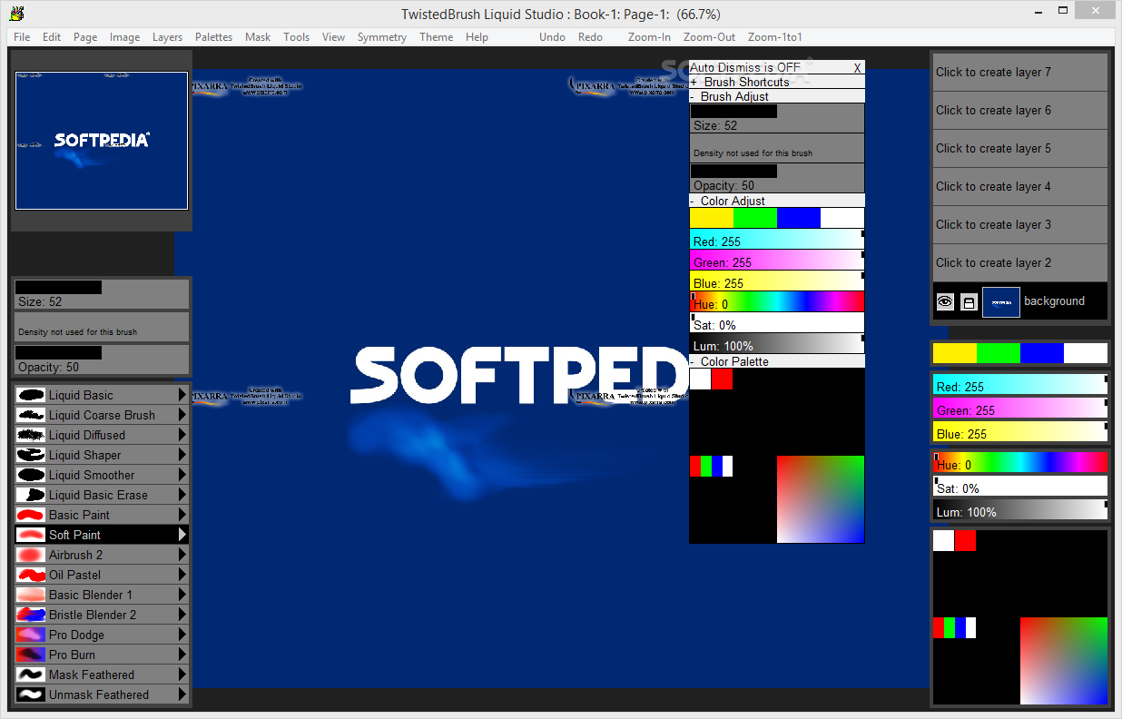Screen dimensions: 1122x719
Task: Pick the blue swatch in right panel
Action: pos(1042,353)
